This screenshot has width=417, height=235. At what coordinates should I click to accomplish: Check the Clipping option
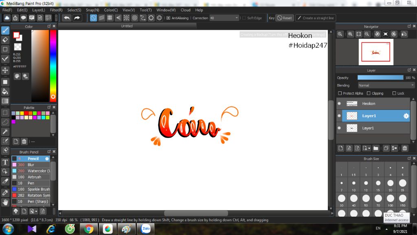coord(369,93)
